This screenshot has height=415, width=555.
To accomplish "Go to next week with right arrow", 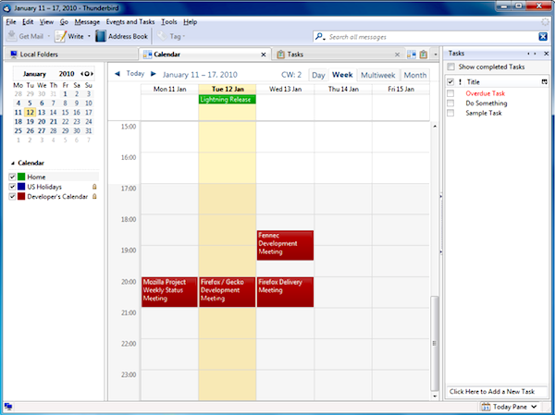I will (x=154, y=74).
